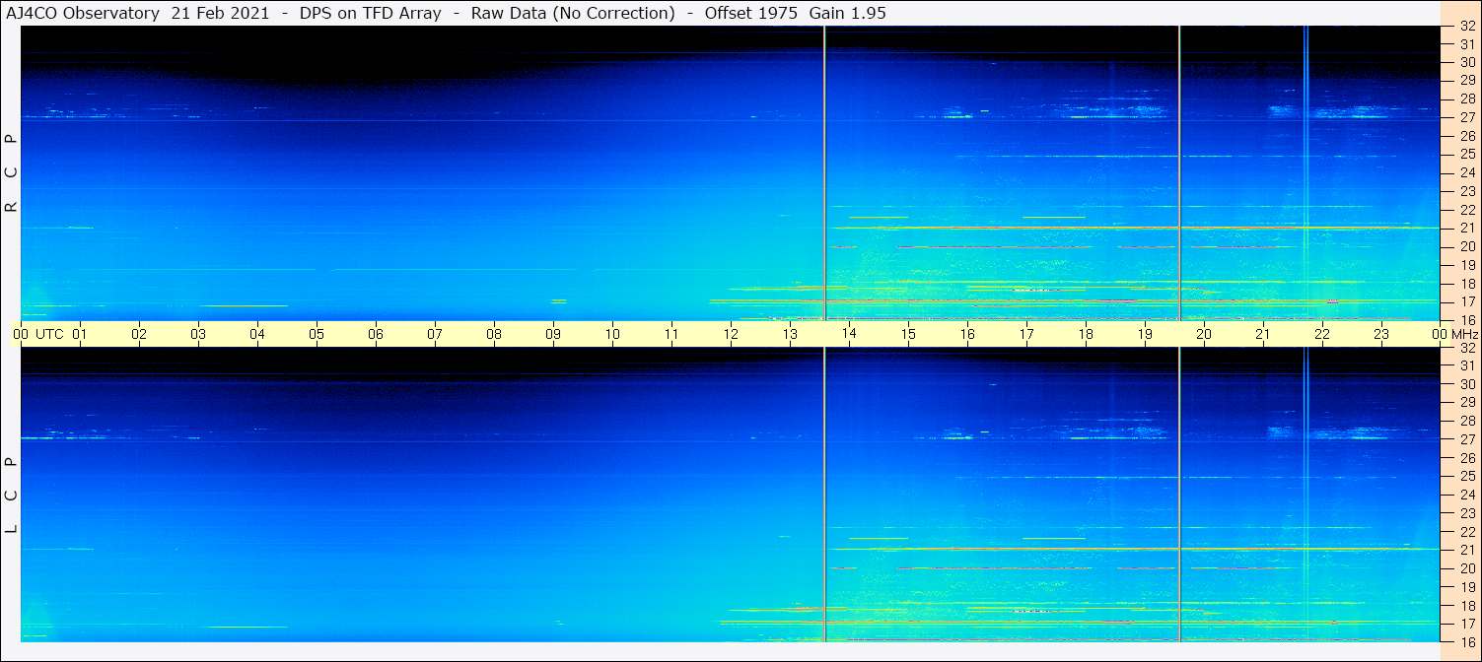
Task: Click 30 MHz label in LCP frequency scale
Action: coord(1466,384)
